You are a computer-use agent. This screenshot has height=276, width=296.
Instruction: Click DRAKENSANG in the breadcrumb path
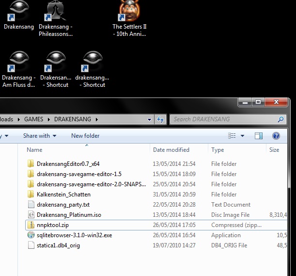coord(73,119)
